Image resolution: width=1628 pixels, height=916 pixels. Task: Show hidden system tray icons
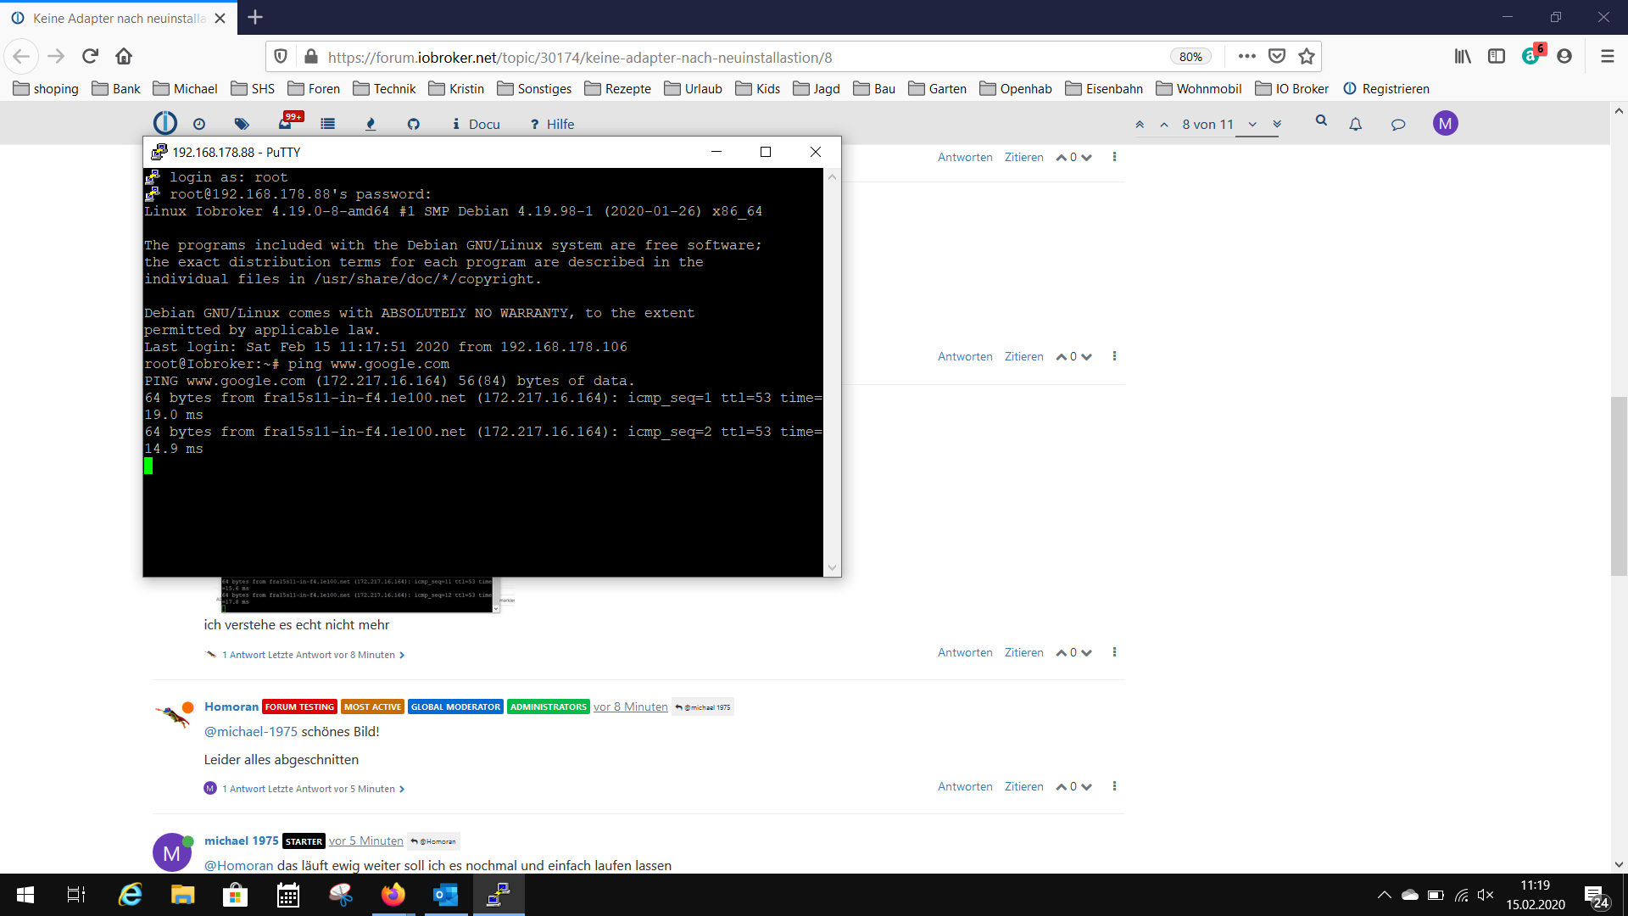pos(1384,895)
